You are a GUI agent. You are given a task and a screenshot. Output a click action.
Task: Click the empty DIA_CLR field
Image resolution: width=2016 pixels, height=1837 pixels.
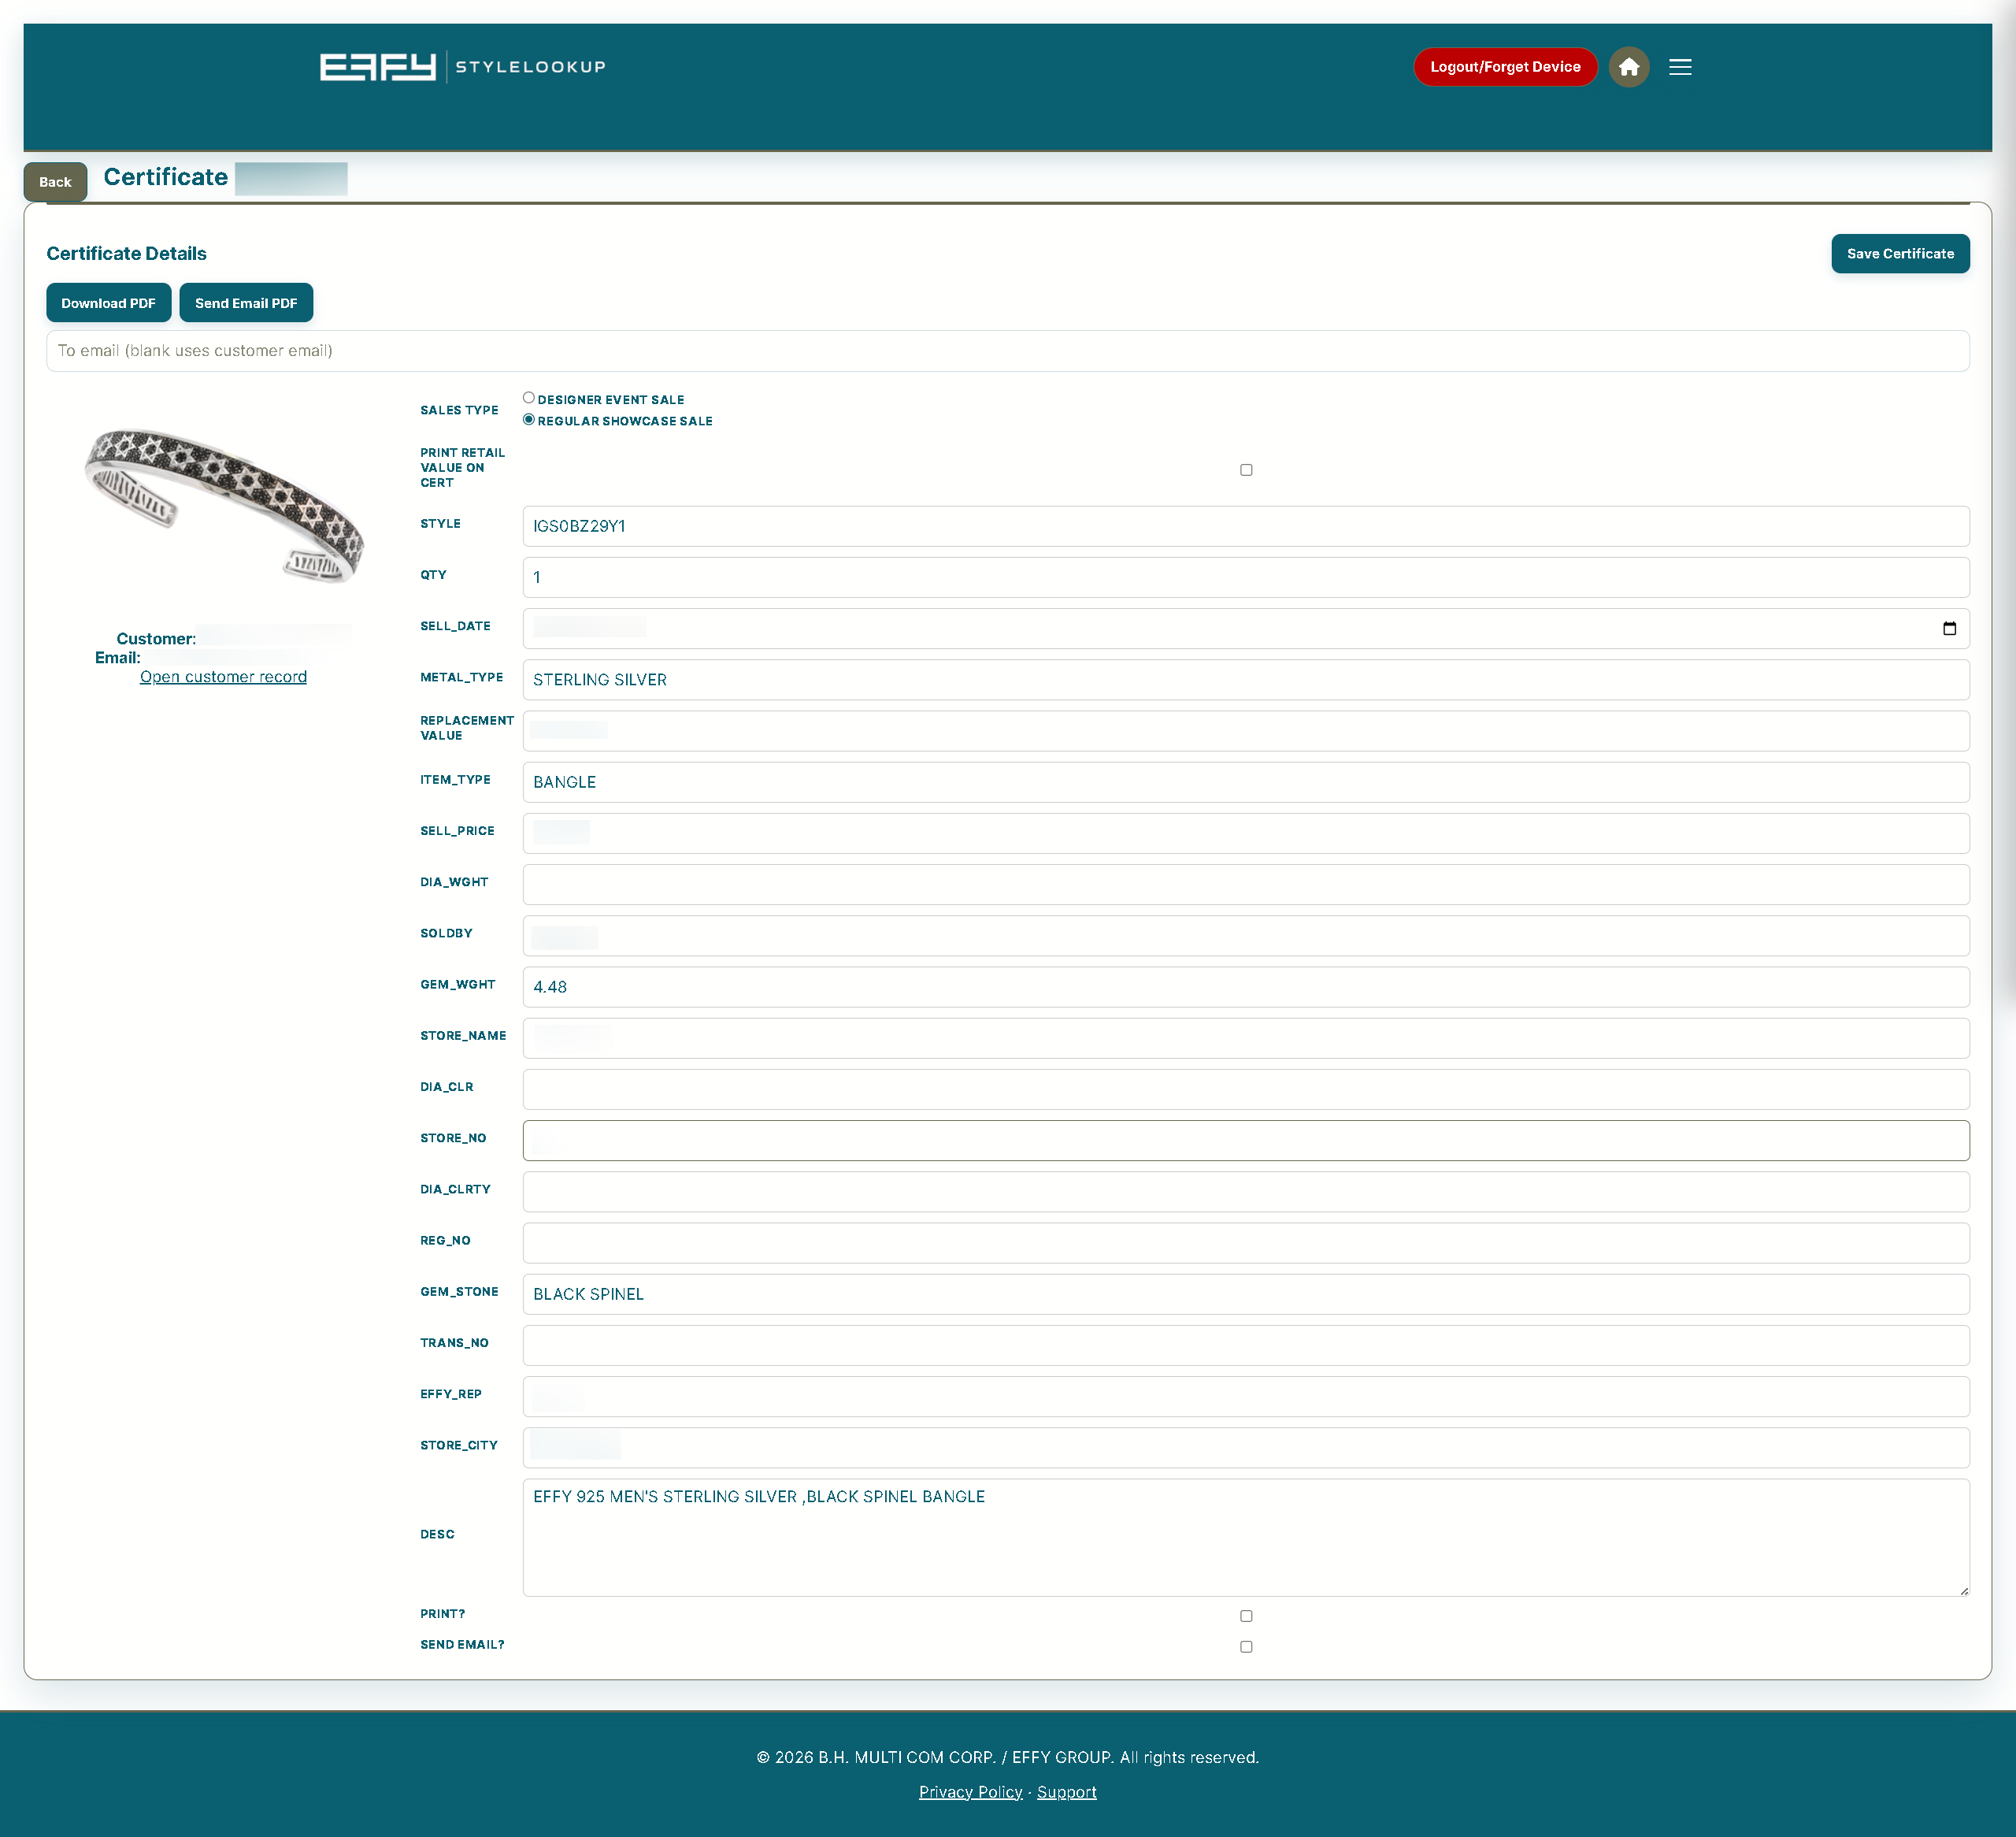1246,1089
